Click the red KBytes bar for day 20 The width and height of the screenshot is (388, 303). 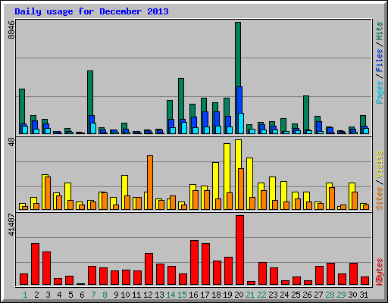[x=239, y=250]
